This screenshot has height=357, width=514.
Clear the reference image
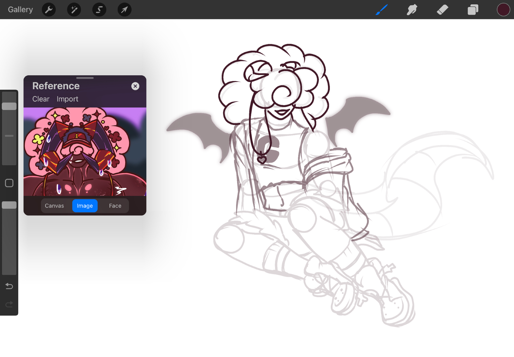click(x=41, y=99)
